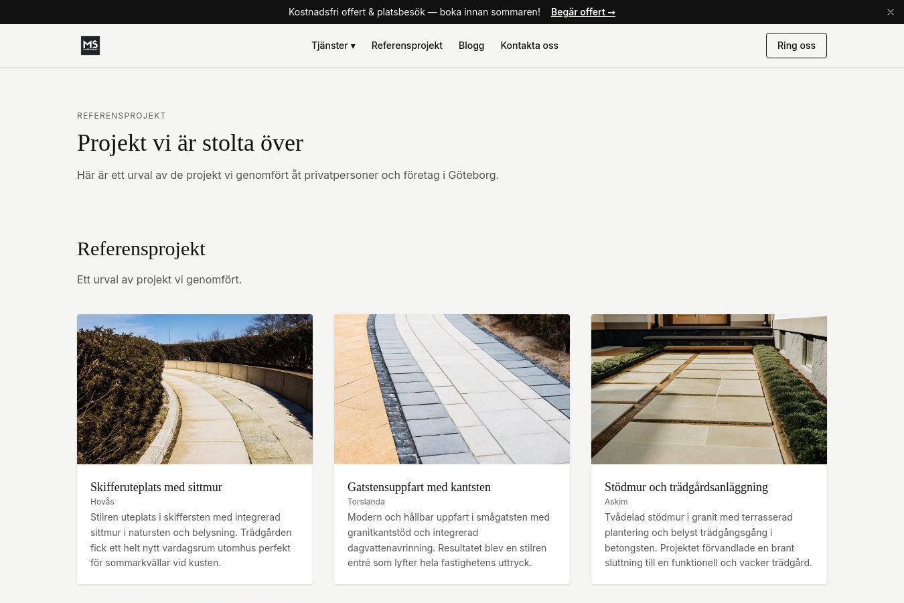Click the MS logo in the header
904x603 pixels.
point(90,46)
